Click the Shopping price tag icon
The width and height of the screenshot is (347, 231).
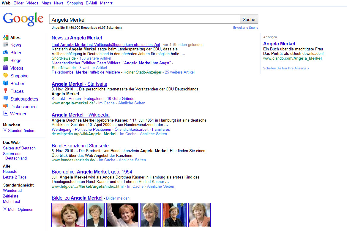click(x=6, y=76)
